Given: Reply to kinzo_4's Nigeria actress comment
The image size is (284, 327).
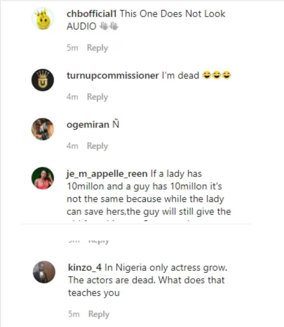Looking at the screenshot, I should 99,314.
